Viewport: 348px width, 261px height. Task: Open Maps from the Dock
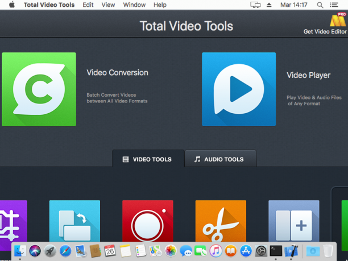155,251
